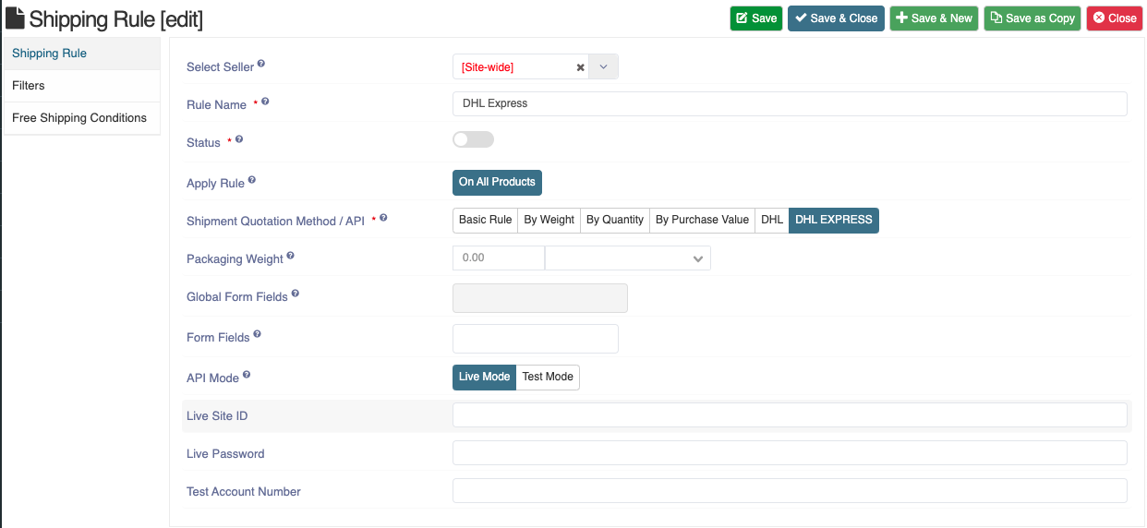The width and height of the screenshot is (1147, 528).
Task: Click Save & New button
Action: click(934, 18)
